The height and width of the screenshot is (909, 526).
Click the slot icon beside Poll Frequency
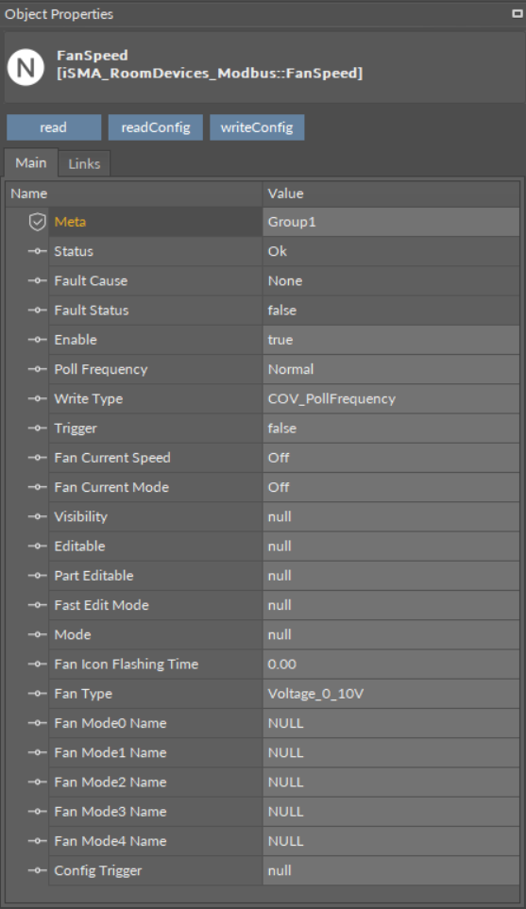tap(38, 369)
